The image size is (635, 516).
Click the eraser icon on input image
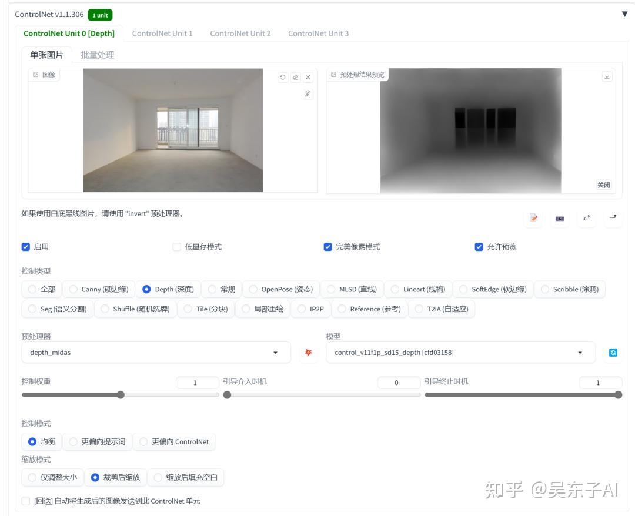295,78
